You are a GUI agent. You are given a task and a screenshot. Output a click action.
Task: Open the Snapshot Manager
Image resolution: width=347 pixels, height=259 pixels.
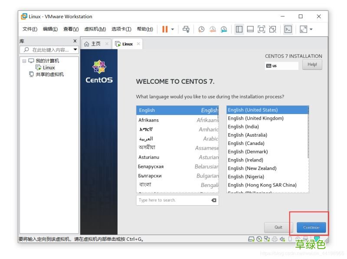point(223,29)
